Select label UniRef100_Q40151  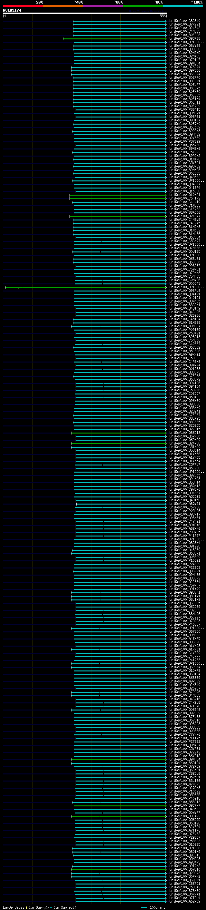point(184,297)
